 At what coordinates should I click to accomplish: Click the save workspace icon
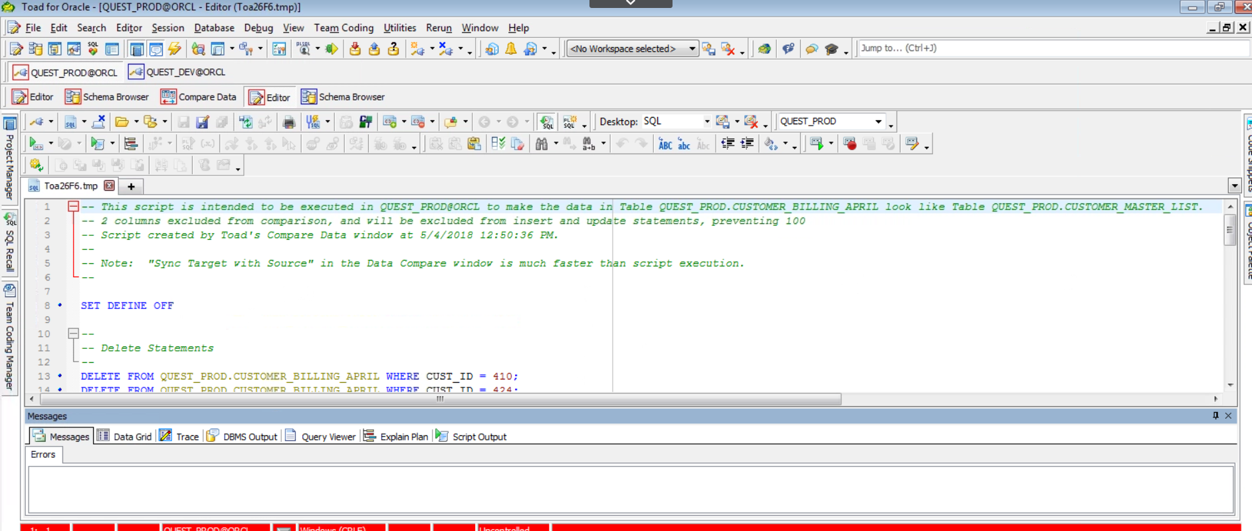pyautogui.click(x=708, y=49)
